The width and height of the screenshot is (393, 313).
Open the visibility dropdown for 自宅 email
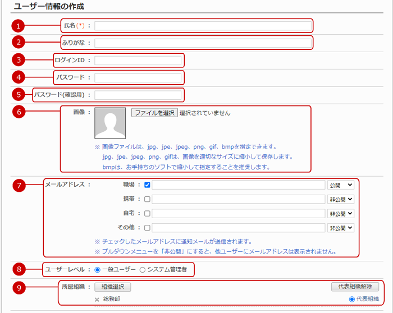[341, 214]
